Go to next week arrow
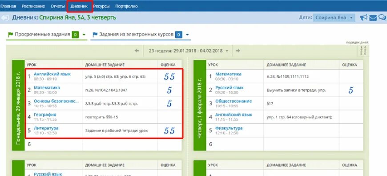 coord(238,51)
